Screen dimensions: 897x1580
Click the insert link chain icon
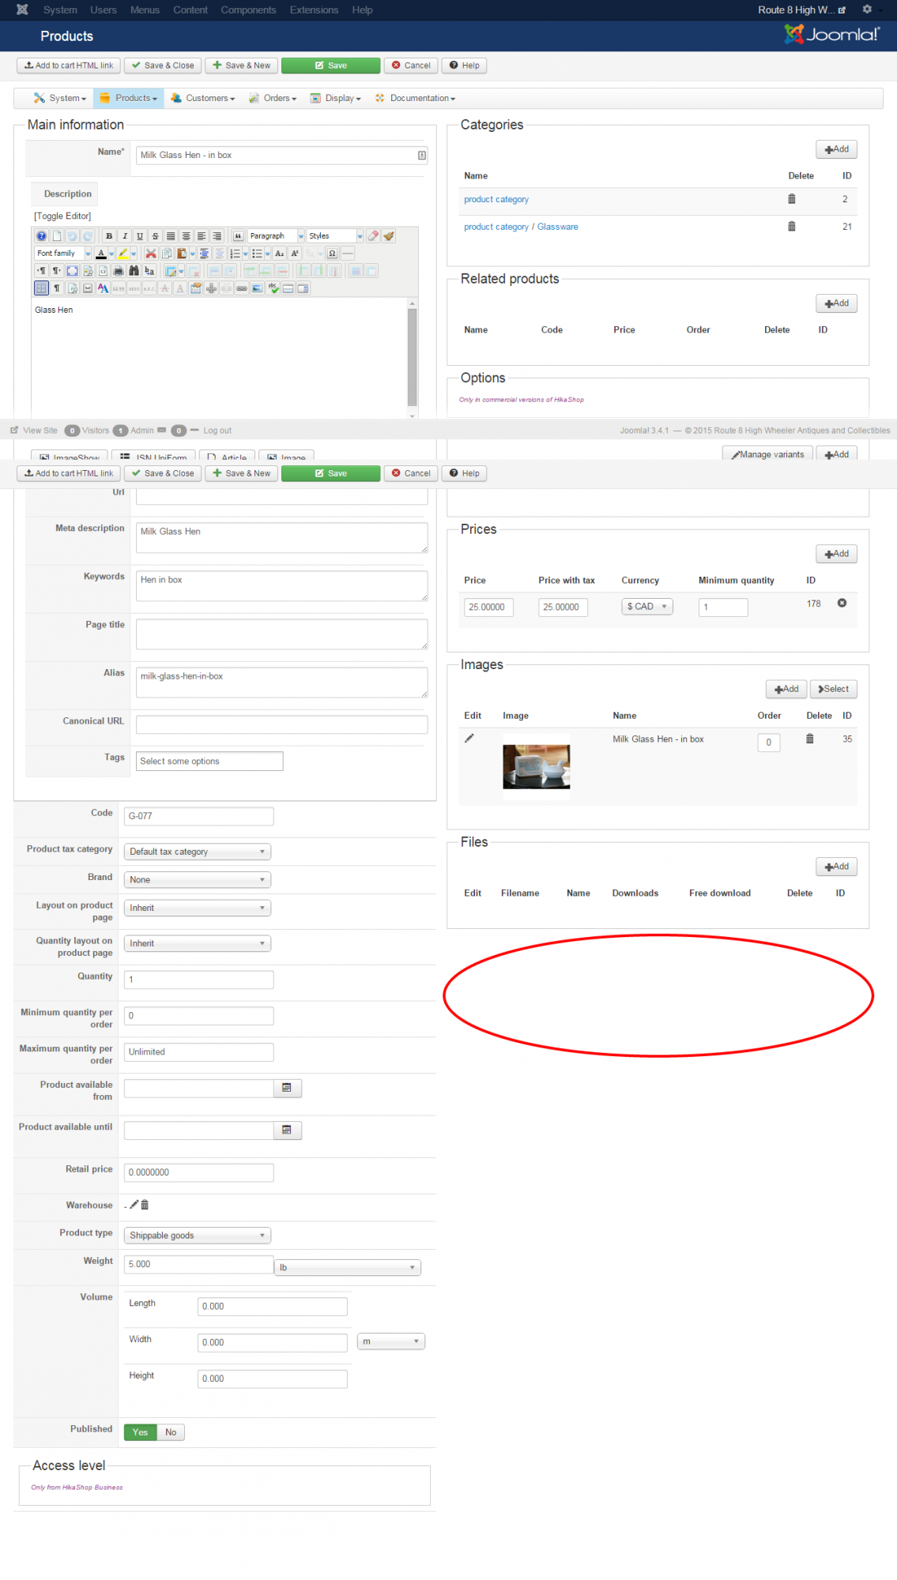tap(242, 288)
